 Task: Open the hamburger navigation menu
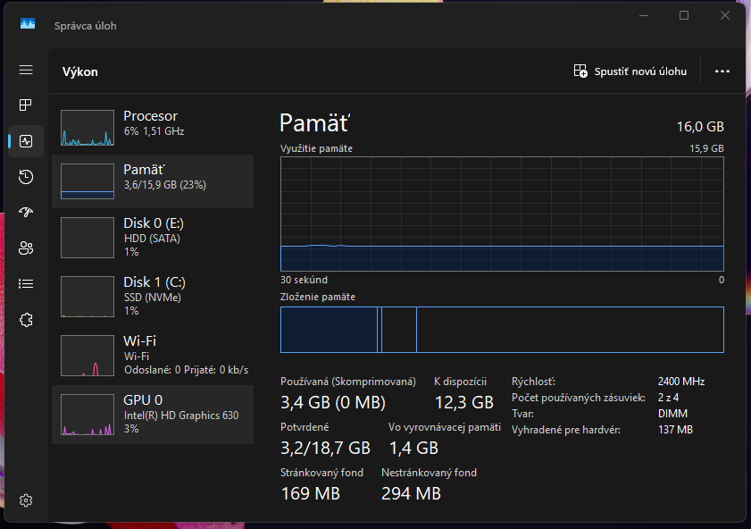coord(26,70)
